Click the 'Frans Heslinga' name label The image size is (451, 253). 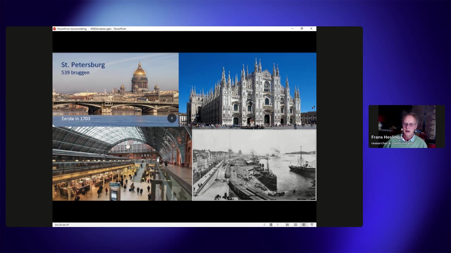pyautogui.click(x=387, y=137)
